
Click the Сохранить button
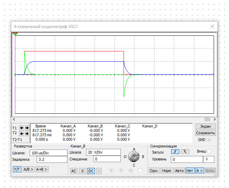coord(206,133)
